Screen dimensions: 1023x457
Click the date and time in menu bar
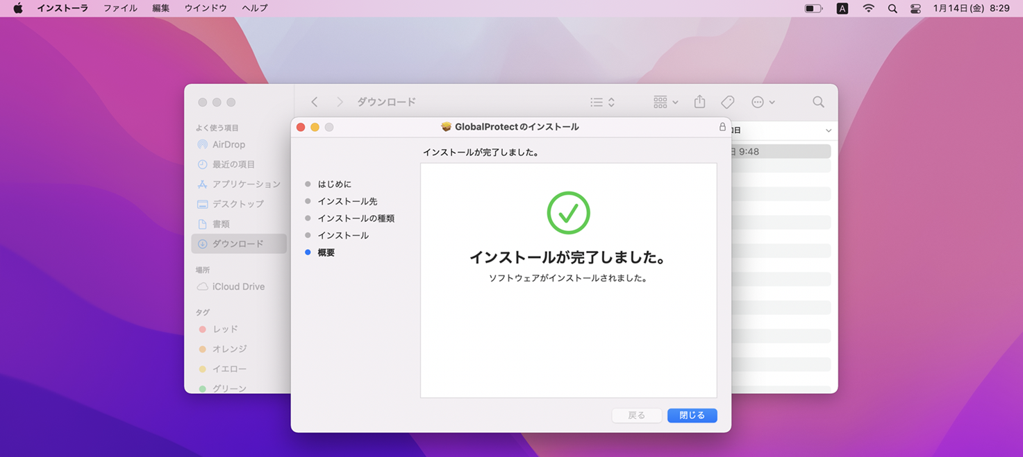[971, 8]
